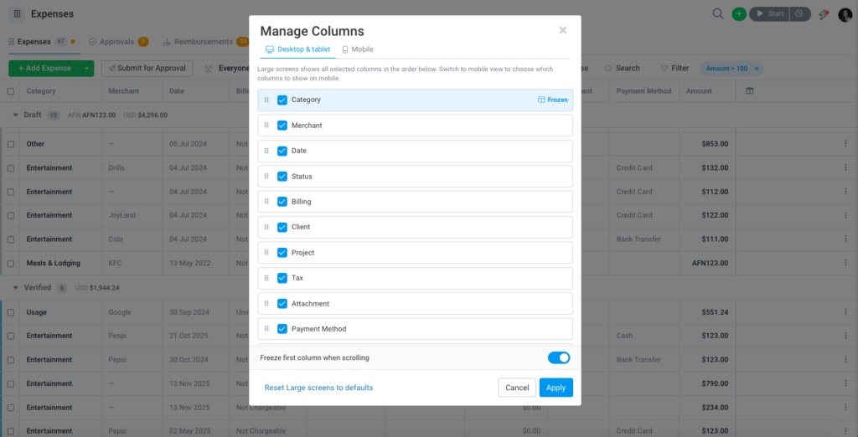Click the green plus quick-add icon
The height and width of the screenshot is (437, 858).
point(739,14)
